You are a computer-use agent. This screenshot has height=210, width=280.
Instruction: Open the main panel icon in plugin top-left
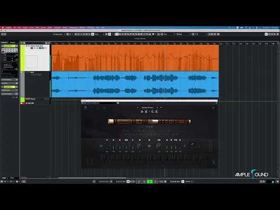pyautogui.click(x=85, y=107)
